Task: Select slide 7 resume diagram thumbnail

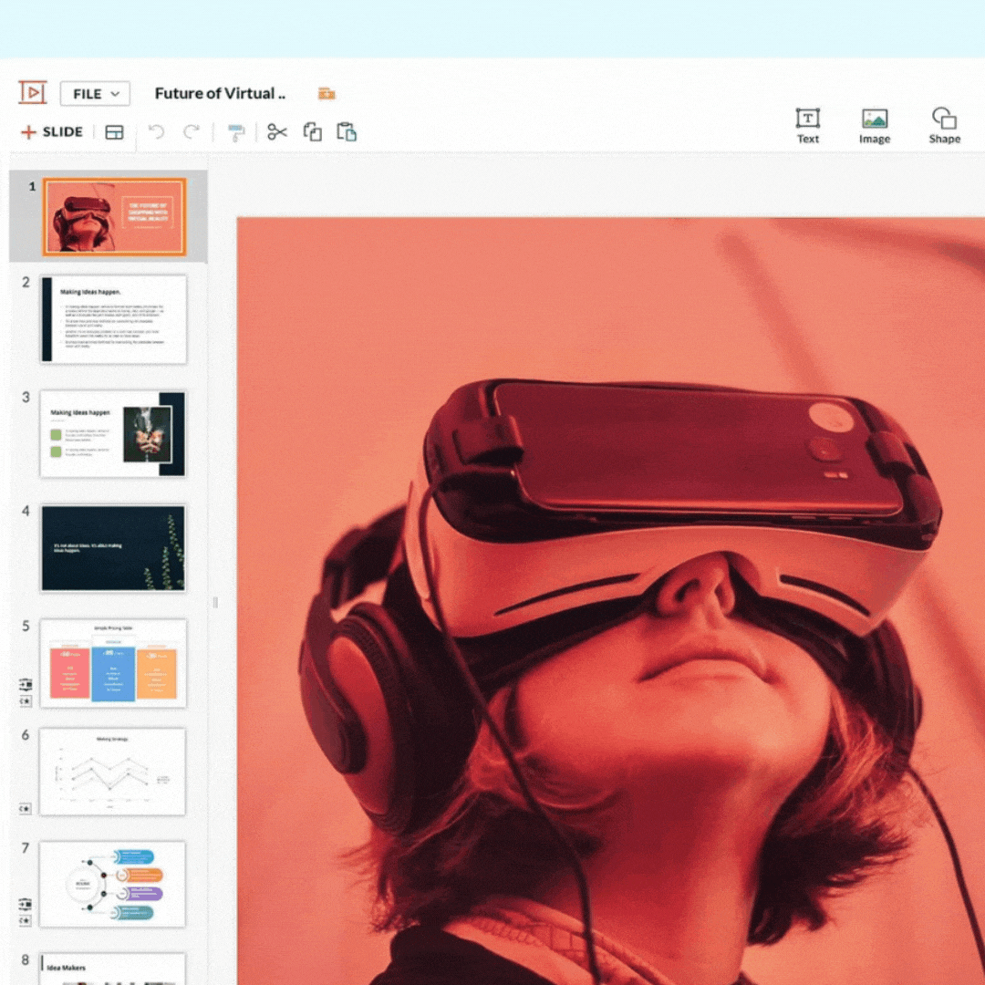Action: click(x=112, y=885)
